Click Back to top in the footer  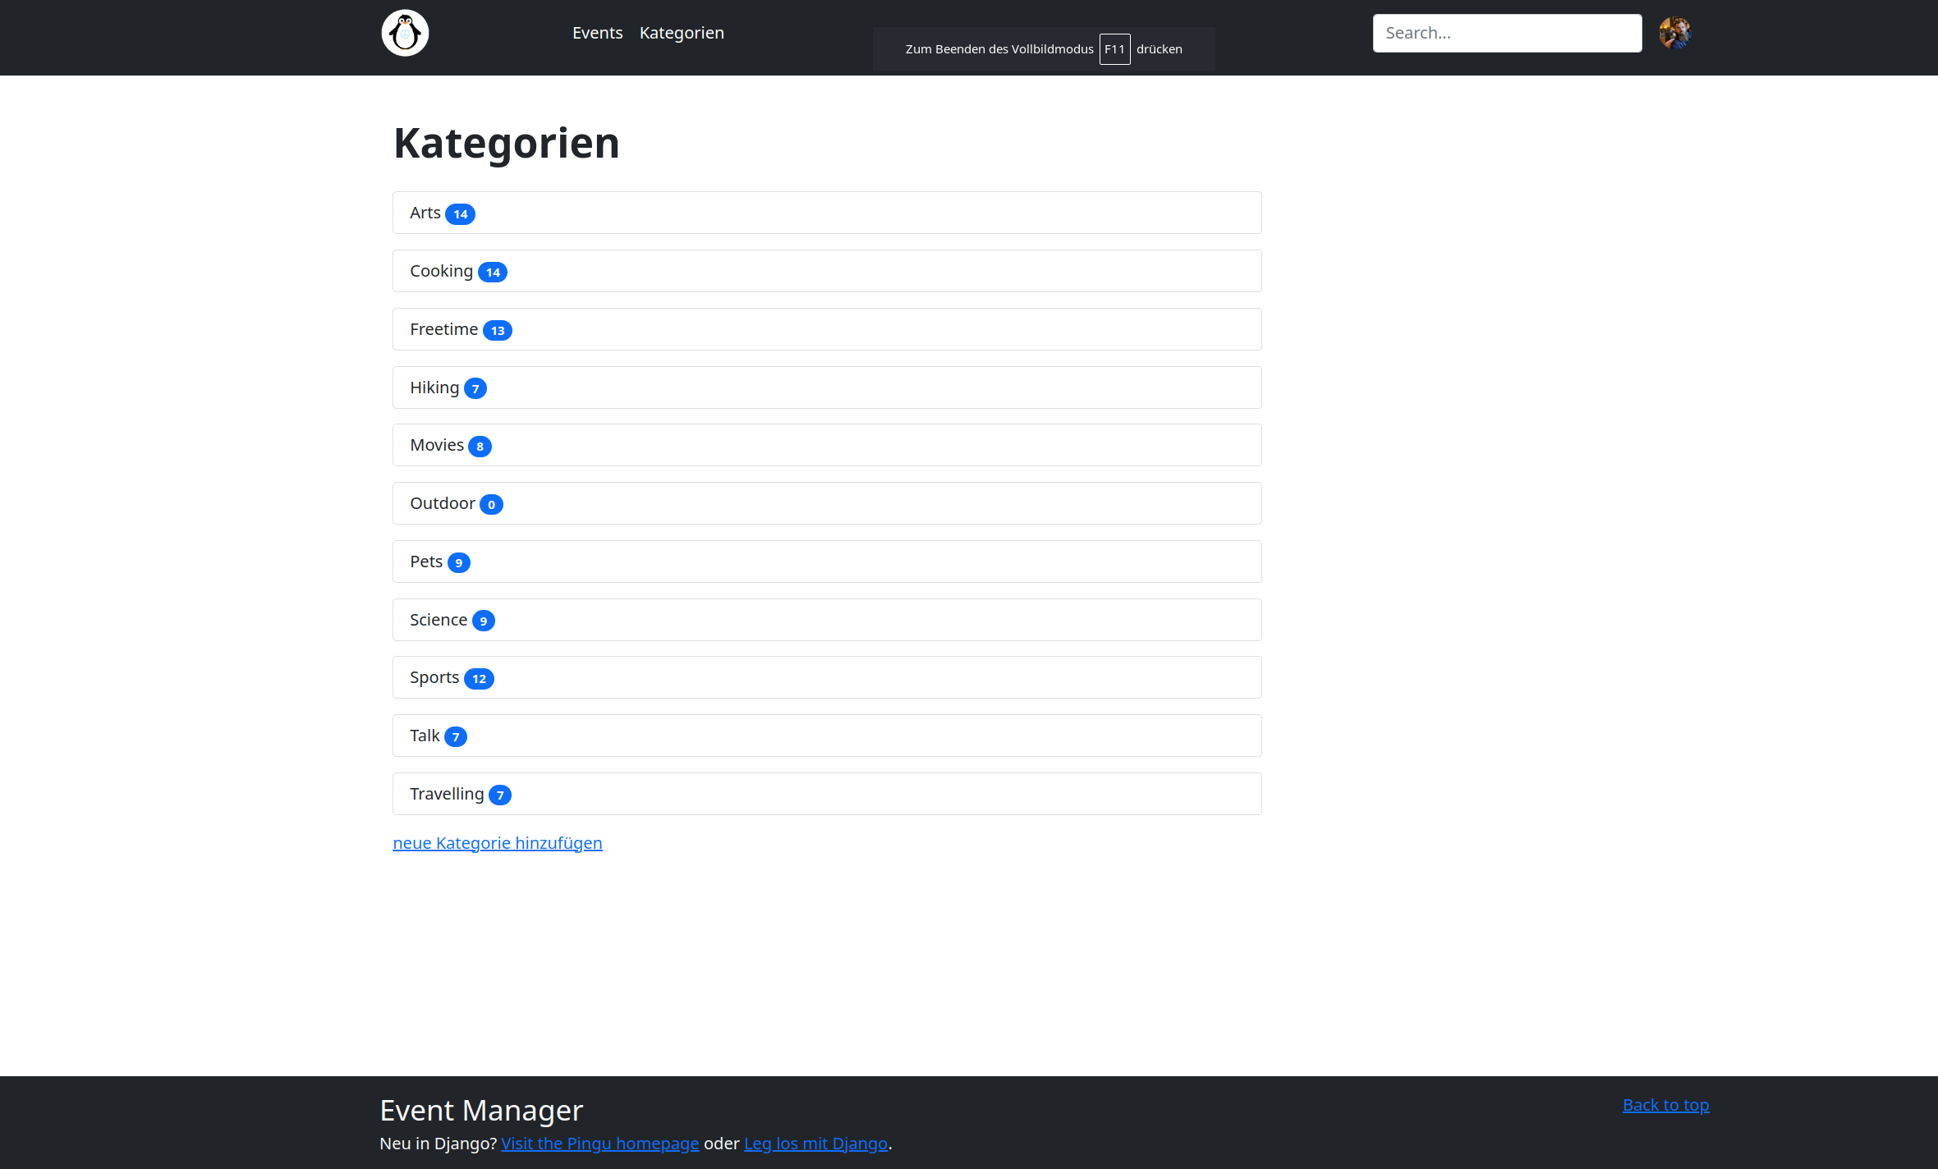pos(1665,1104)
